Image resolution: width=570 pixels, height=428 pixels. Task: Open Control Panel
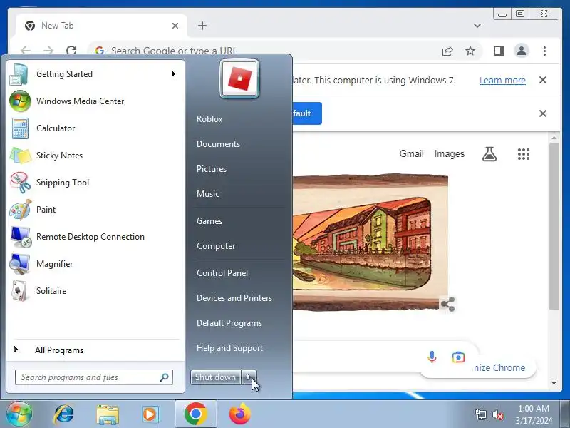pyautogui.click(x=222, y=273)
